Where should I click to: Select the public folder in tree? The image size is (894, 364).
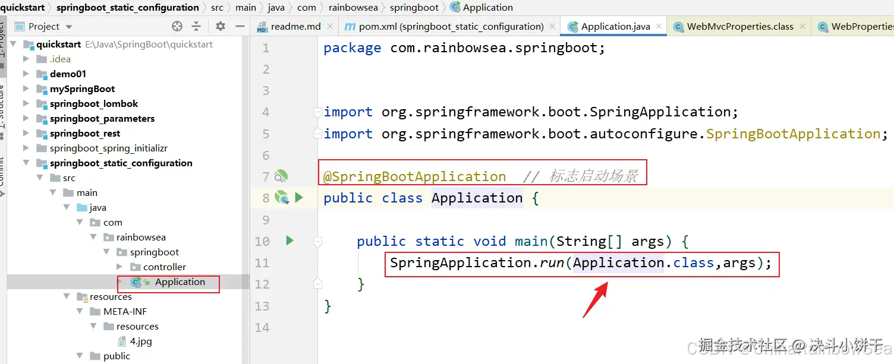coord(117,356)
